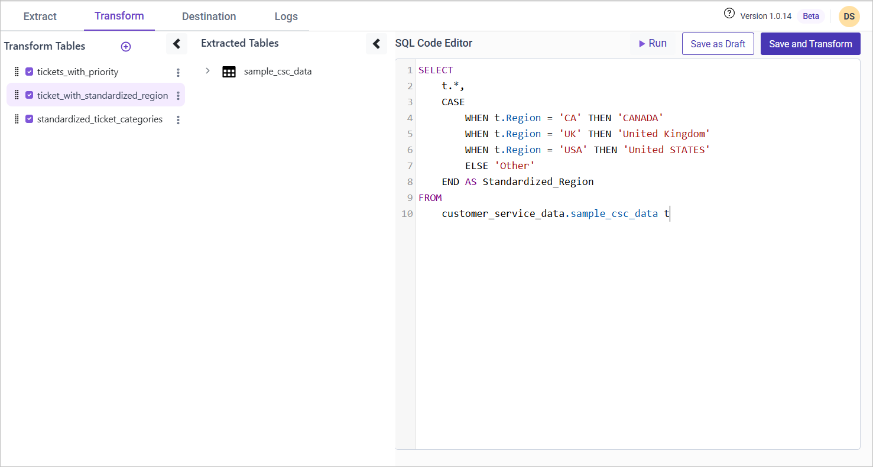The image size is (873, 467).
Task: Toggle the standardized_ticket_categories checkbox
Action: (x=29, y=119)
